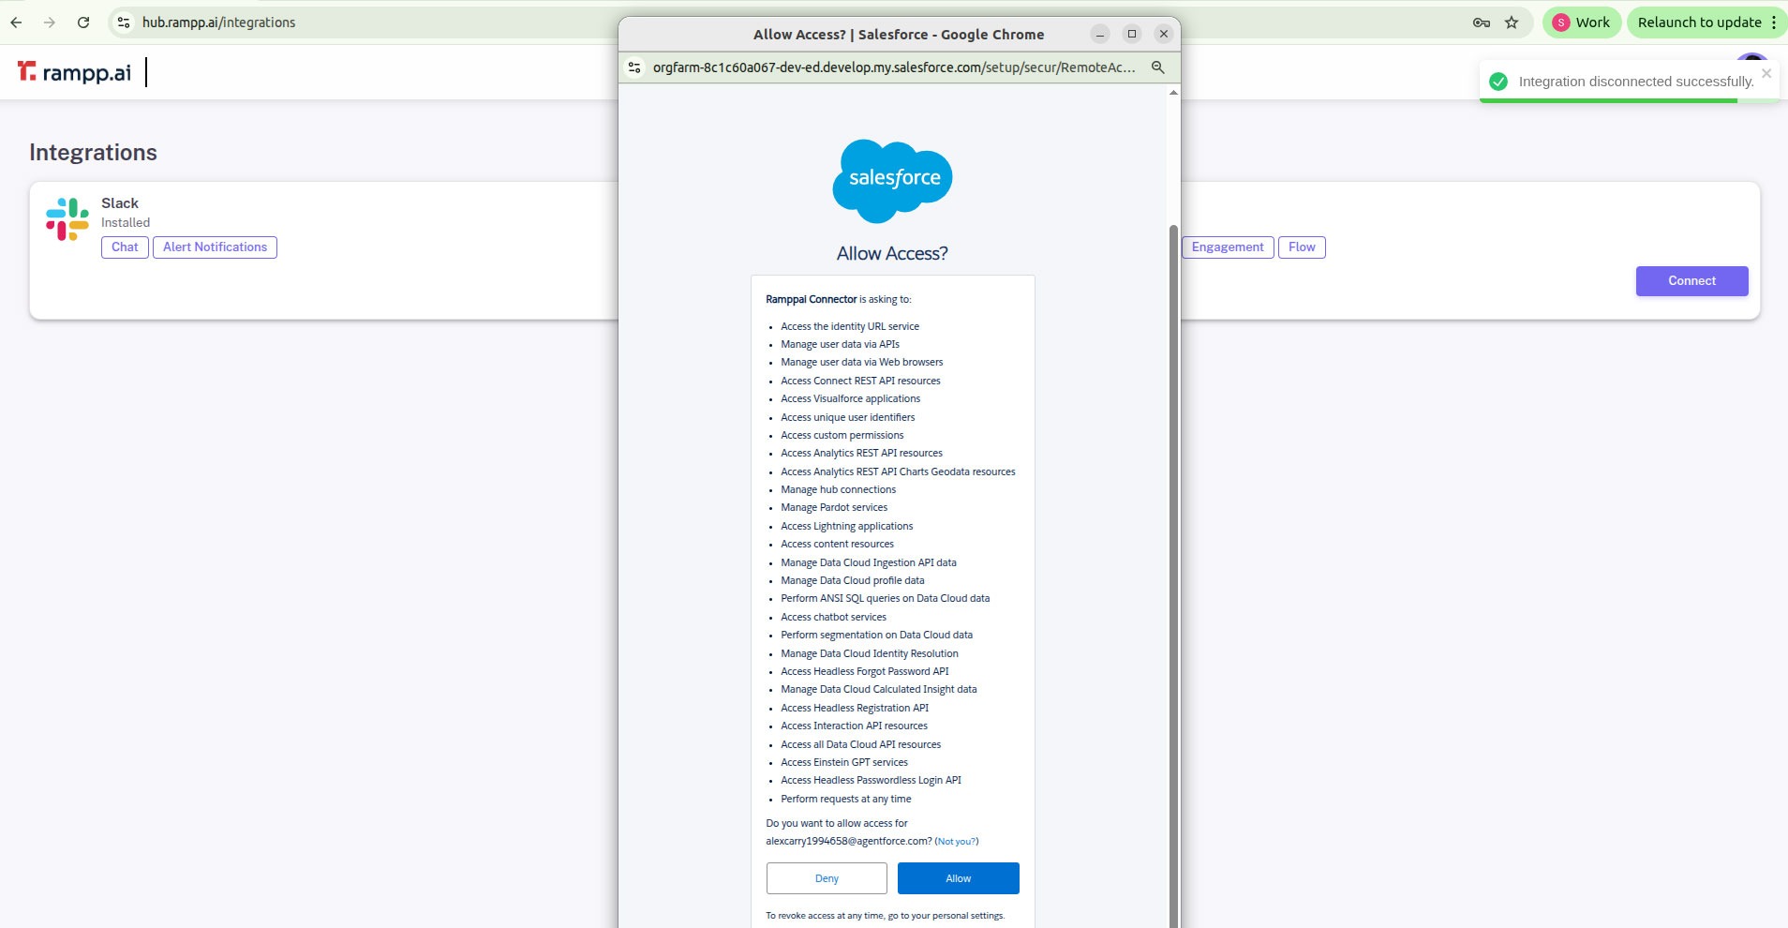Reload the page

coord(83,22)
